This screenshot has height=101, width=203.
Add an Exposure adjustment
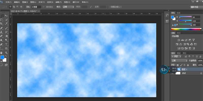click(x=190, y=40)
